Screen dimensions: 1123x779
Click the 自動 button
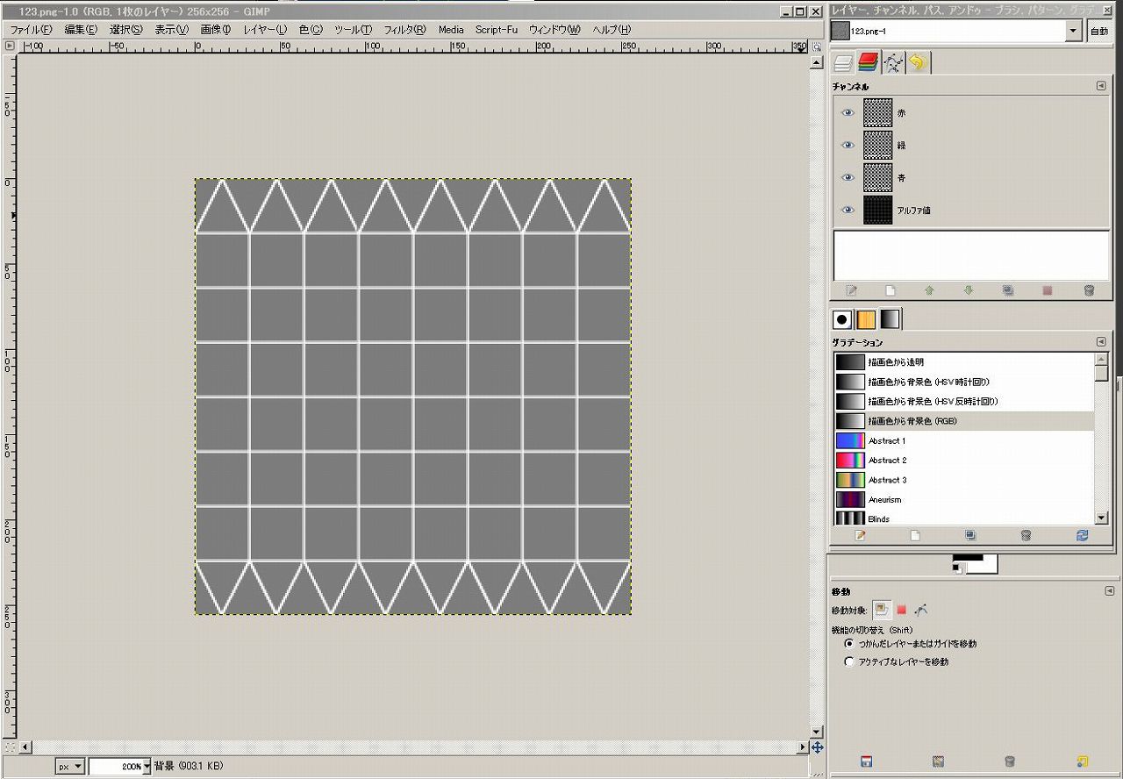[x=1098, y=31]
